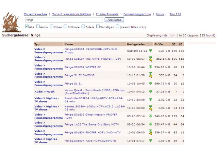Download torrent icon for Fringe.S01E01-03.SWESUB row

[151, 50]
